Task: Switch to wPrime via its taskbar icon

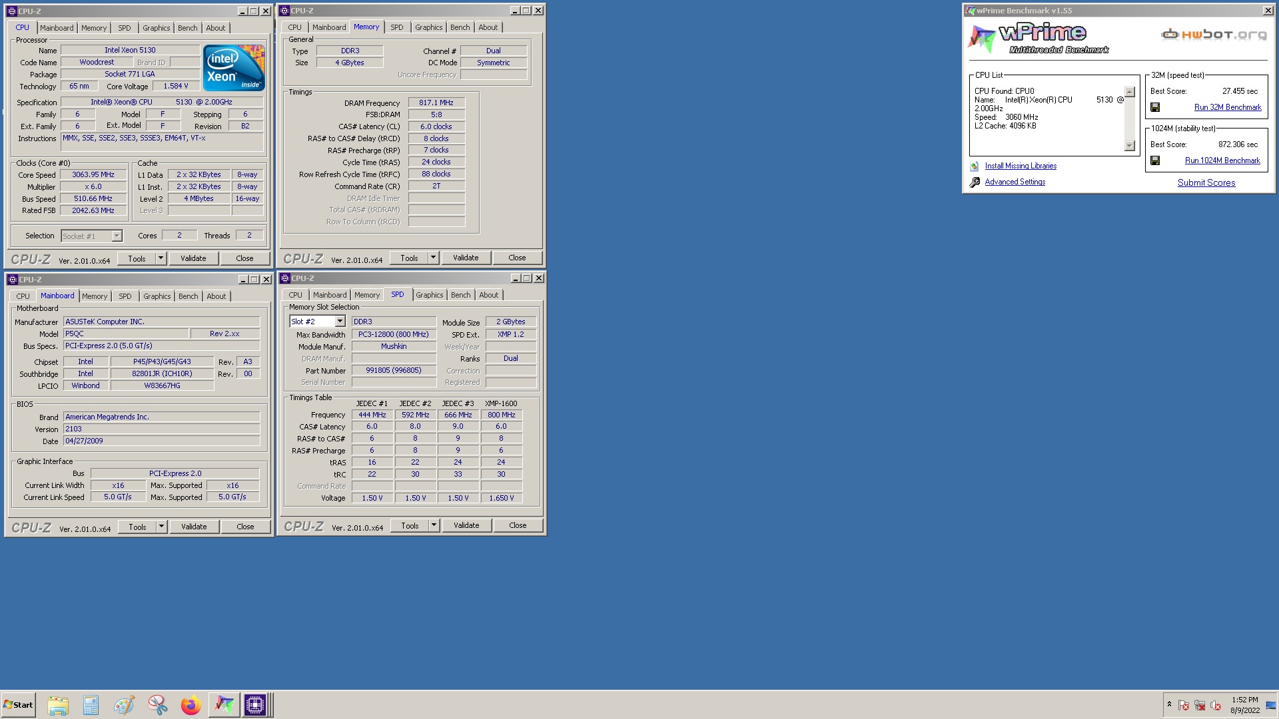Action: (224, 705)
